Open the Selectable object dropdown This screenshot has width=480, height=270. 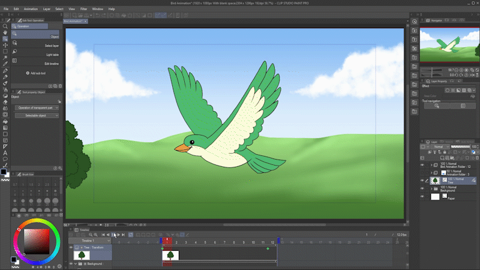37,115
